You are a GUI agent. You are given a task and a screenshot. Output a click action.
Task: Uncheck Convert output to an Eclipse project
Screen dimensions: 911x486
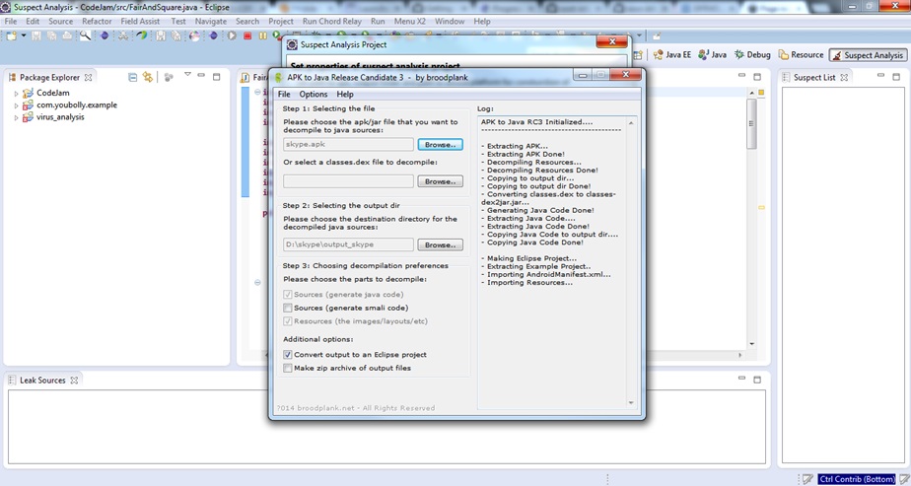coord(288,354)
